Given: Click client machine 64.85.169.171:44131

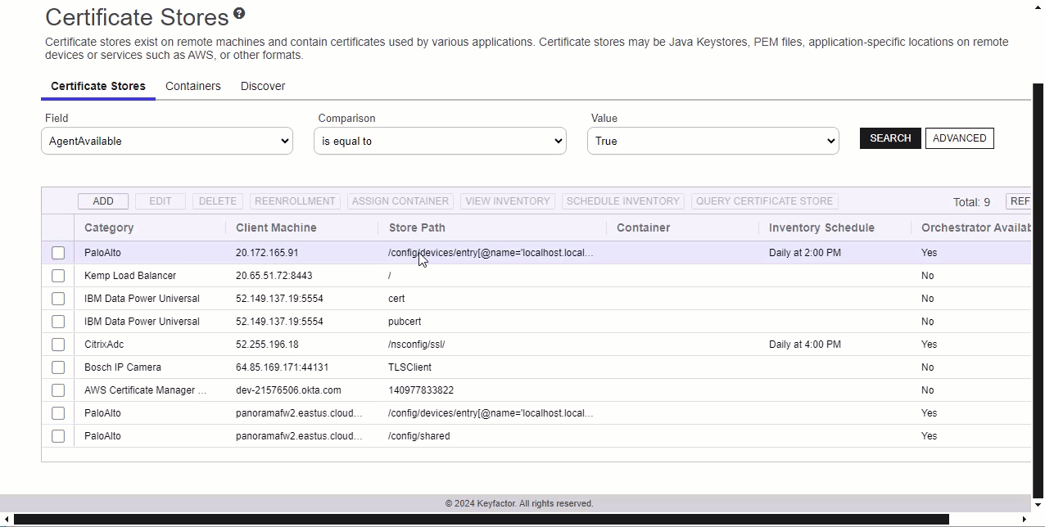Looking at the screenshot, I should click(x=282, y=367).
